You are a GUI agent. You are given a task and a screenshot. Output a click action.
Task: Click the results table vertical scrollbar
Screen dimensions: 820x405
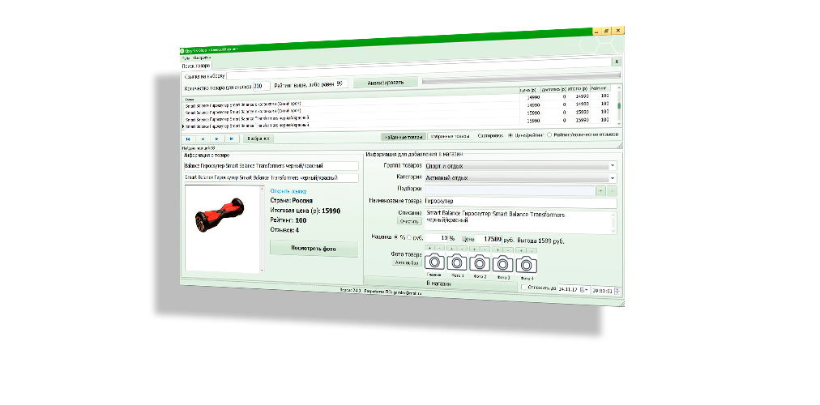pos(620,106)
